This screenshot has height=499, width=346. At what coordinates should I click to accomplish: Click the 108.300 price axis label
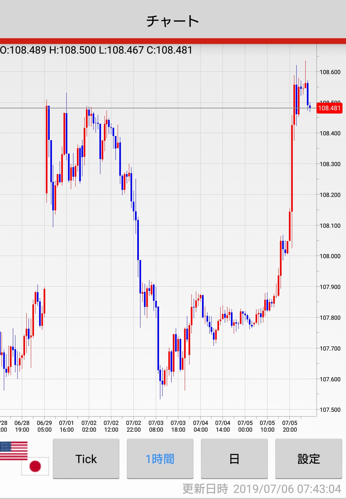click(330, 164)
